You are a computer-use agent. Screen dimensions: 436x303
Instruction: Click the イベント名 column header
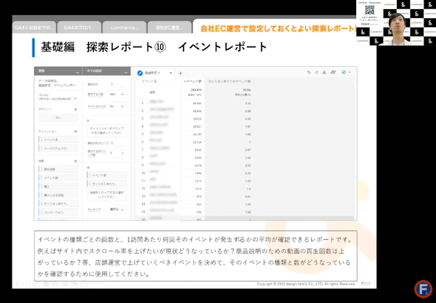(149, 81)
